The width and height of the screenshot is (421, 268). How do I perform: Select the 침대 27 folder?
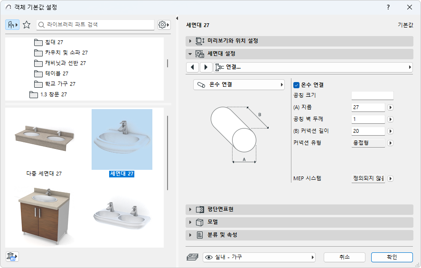pyautogui.click(x=48, y=42)
